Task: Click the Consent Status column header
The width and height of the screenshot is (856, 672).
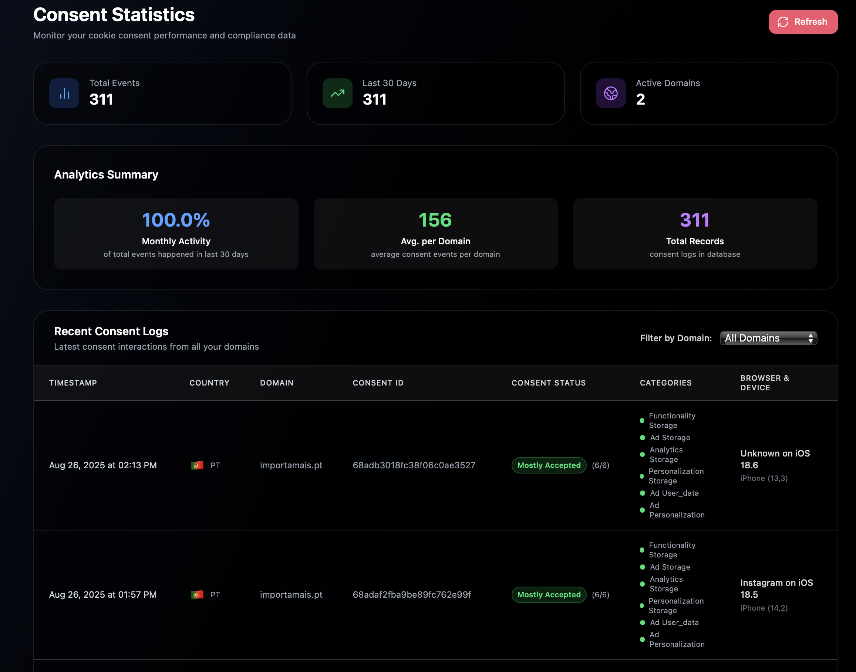Action: [x=549, y=383]
